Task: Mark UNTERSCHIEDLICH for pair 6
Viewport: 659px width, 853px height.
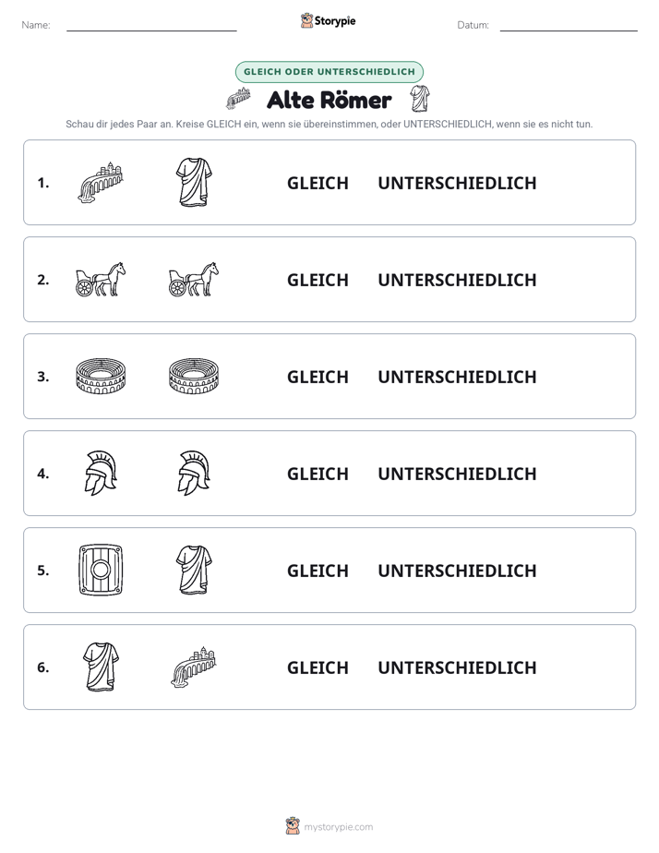Action: (x=457, y=667)
